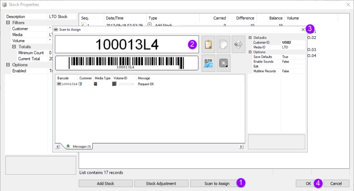Click the 100013L4 barcode entry field

[x=127, y=44]
